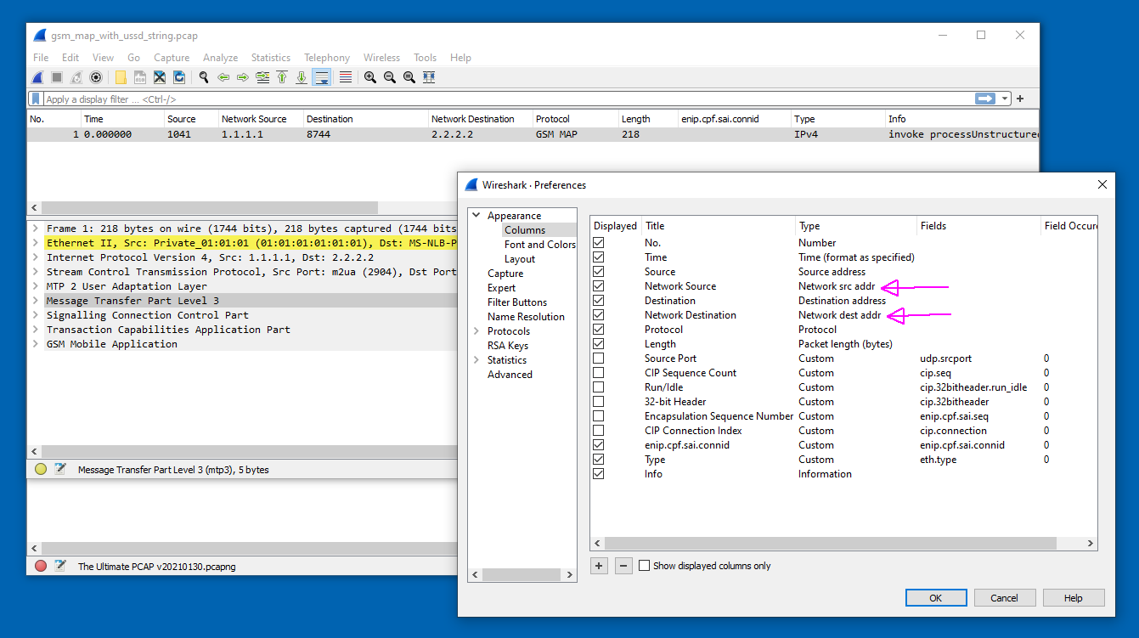Enable the Run/Idle column checkbox
Screen dimensions: 1139x638
599,387
